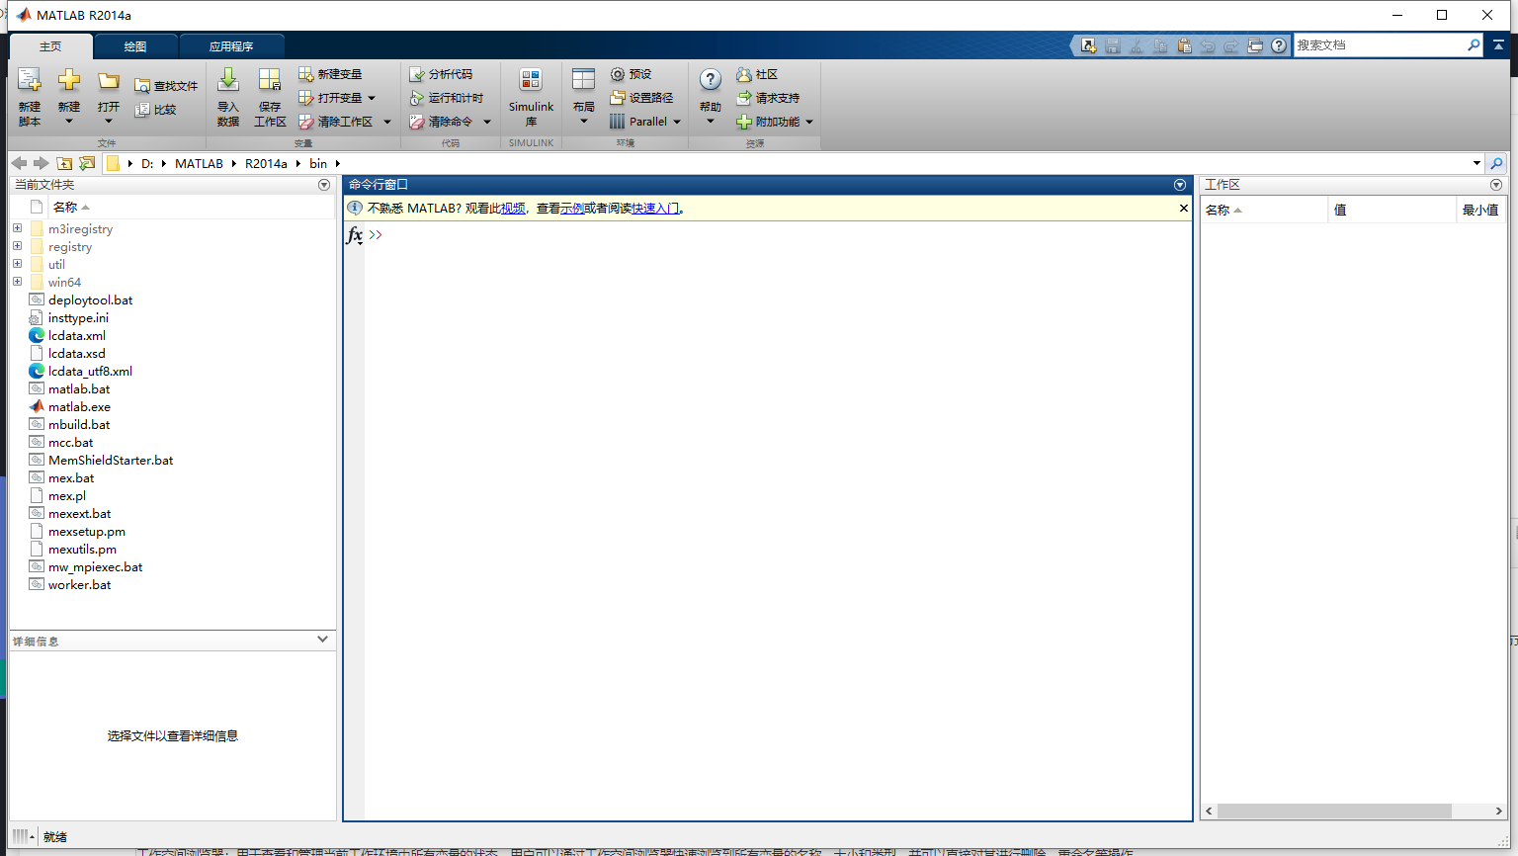1518x856 pixels.
Task: Click the search magnifier in documentation box
Action: click(x=1474, y=45)
